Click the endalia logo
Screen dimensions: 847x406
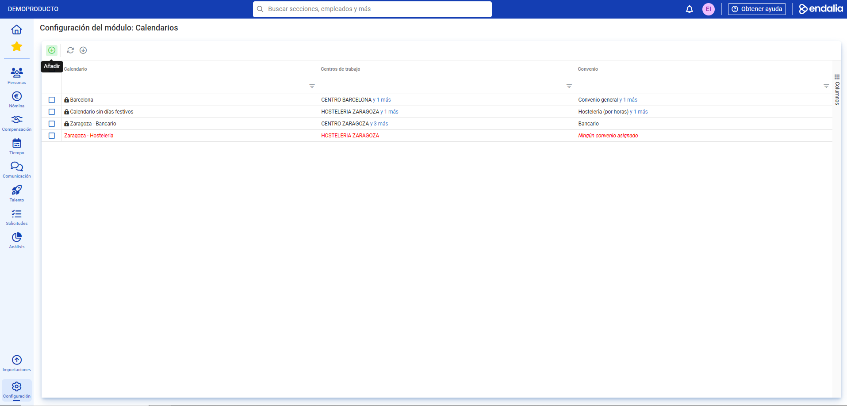pos(821,9)
